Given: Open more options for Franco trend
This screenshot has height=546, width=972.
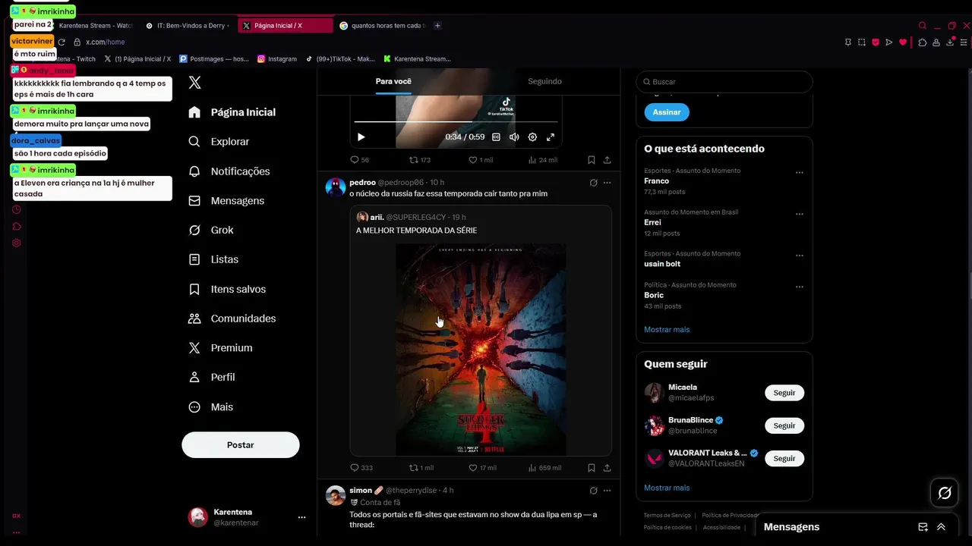Looking at the screenshot, I should (x=799, y=172).
